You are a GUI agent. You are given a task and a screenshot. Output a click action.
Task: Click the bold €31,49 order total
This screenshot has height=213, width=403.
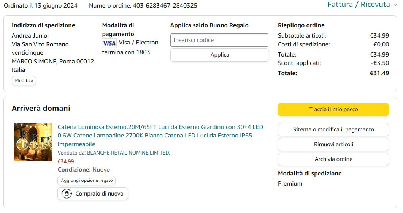tap(379, 73)
